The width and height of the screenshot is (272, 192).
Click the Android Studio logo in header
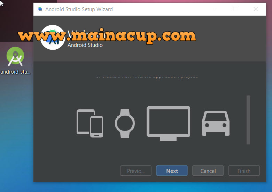point(53,37)
